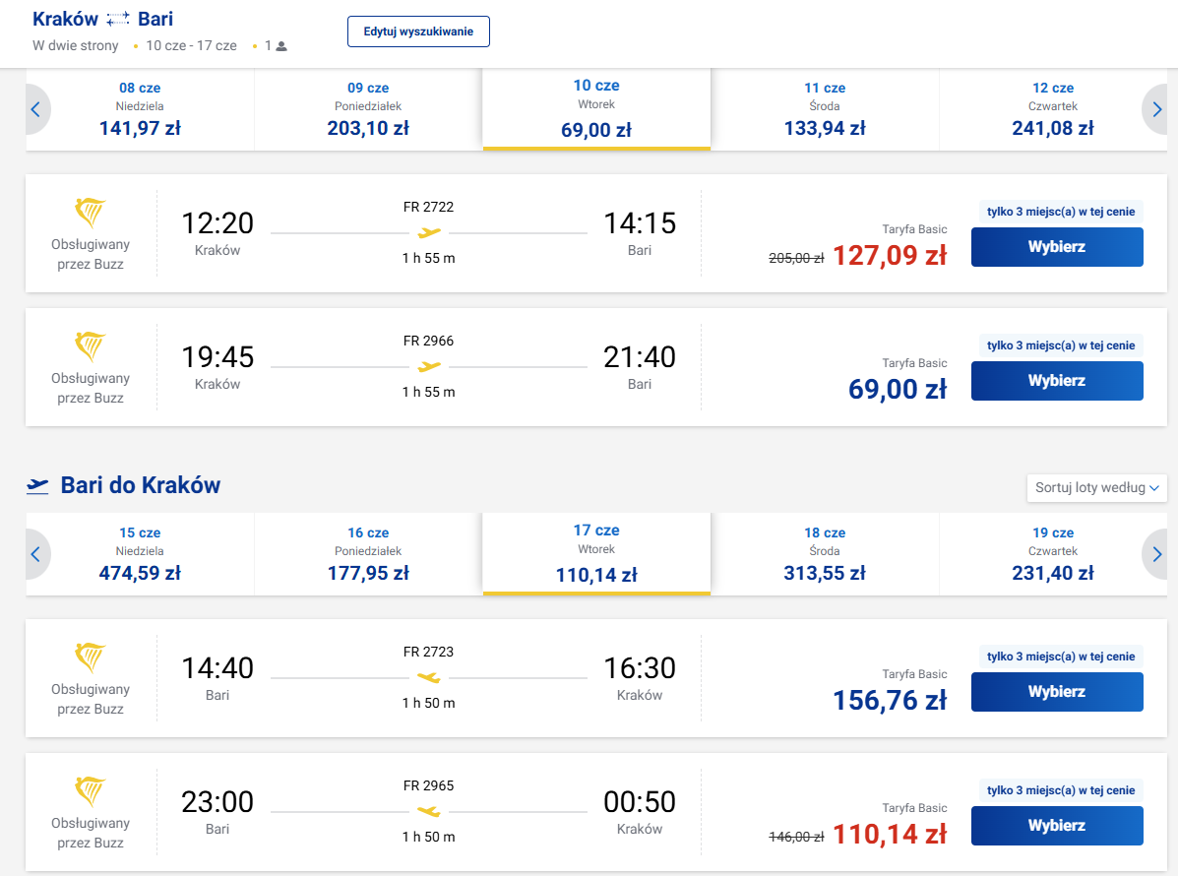The height and width of the screenshot is (876, 1178).
Task: Click the Ryanair harp logo on flight FR 2965
Action: (x=91, y=791)
